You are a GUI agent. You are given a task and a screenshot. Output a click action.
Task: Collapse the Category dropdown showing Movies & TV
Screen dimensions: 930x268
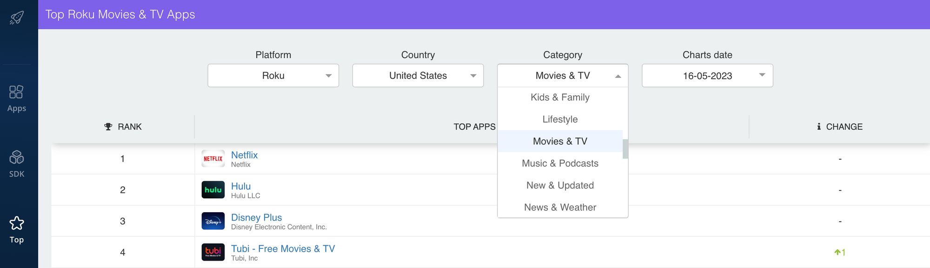[x=563, y=75]
